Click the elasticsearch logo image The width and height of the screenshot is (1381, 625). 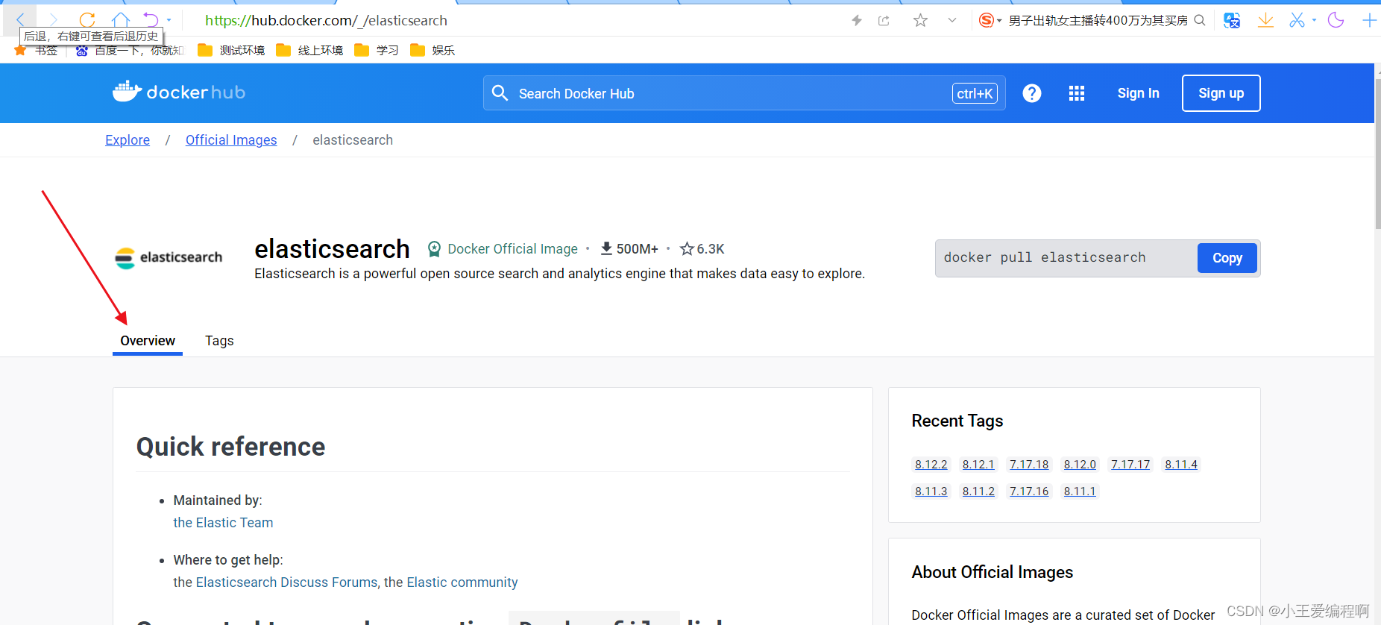coord(169,257)
